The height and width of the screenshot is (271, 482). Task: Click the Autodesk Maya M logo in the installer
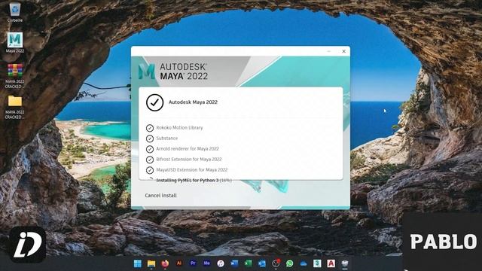pyautogui.click(x=147, y=72)
